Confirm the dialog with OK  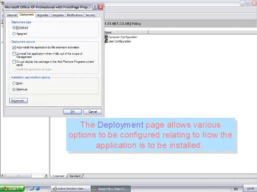coord(72,112)
